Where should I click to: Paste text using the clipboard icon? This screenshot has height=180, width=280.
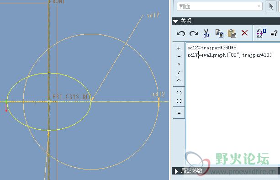232,33
